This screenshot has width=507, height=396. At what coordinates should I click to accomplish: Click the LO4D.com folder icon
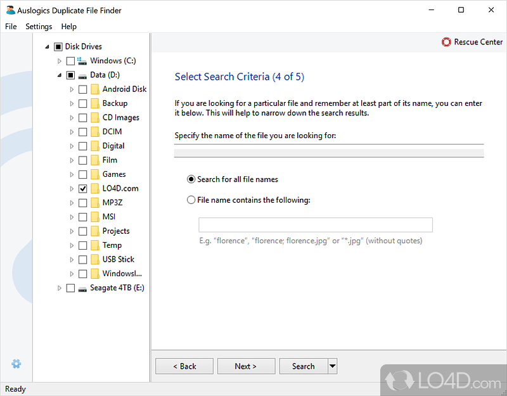tap(94, 188)
